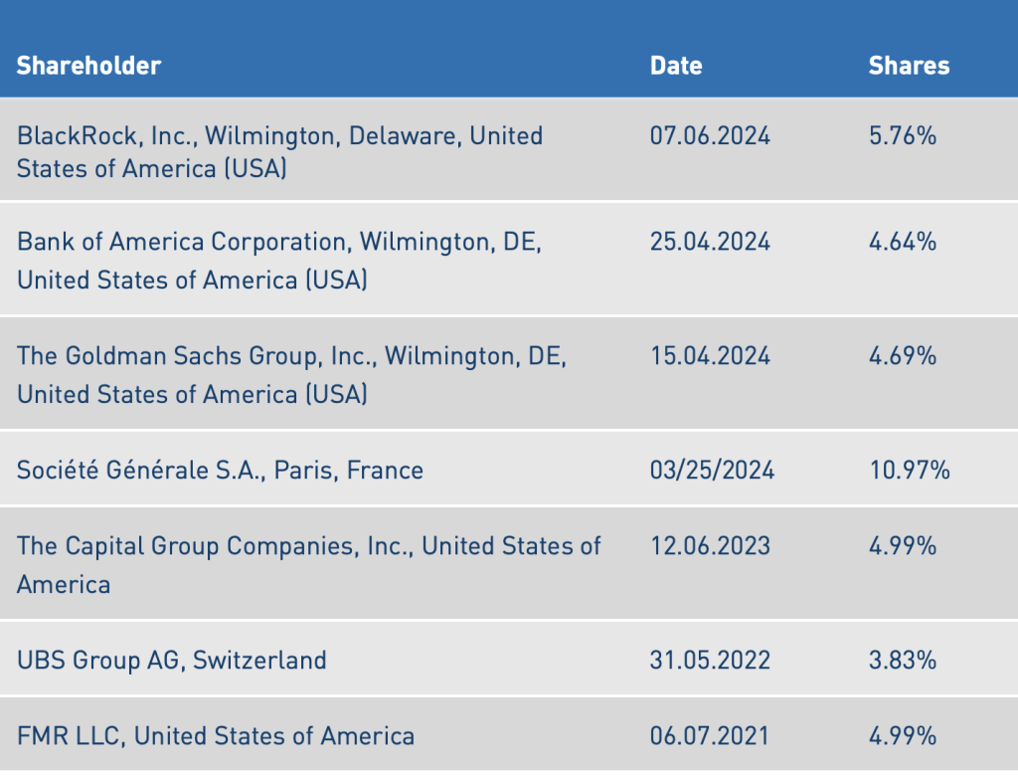Select the 4.64% shares value
Viewport: 1018px width, 776px height.
coord(902,242)
